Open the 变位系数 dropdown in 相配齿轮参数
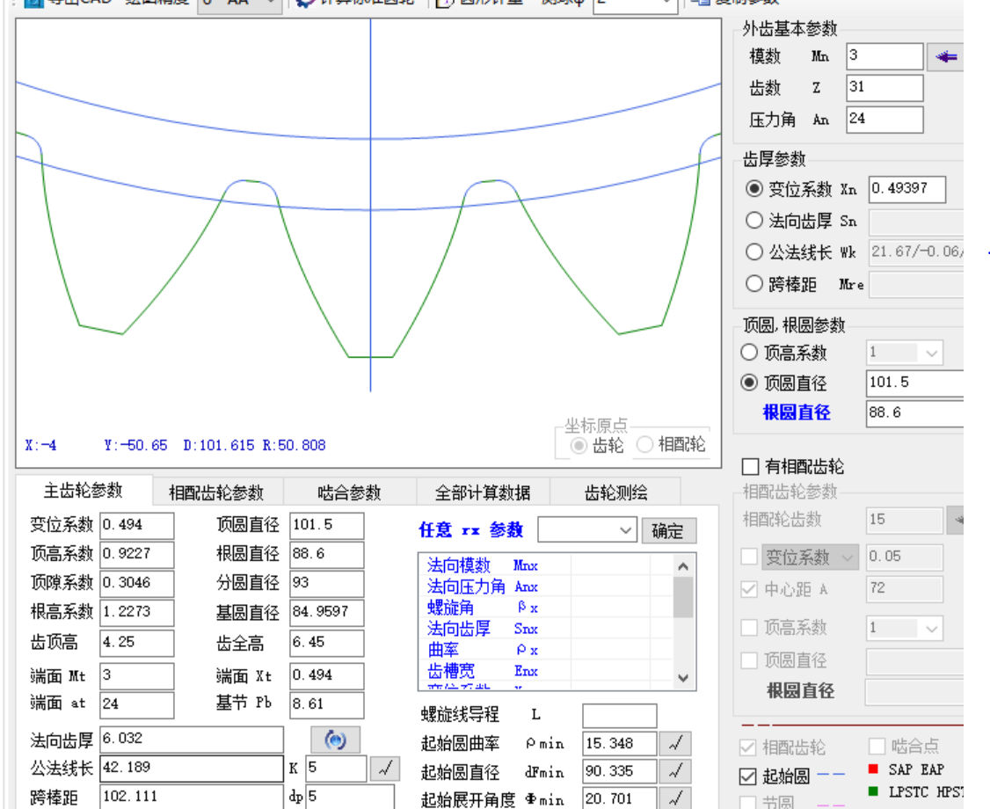Screen dimensions: 990x809 pos(810,557)
